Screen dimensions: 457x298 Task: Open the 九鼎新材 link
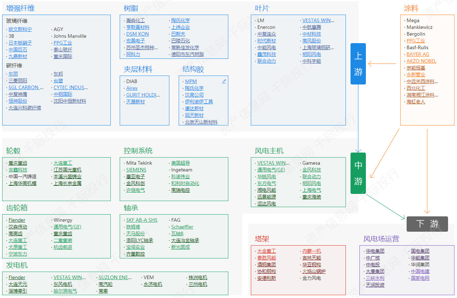18,56
